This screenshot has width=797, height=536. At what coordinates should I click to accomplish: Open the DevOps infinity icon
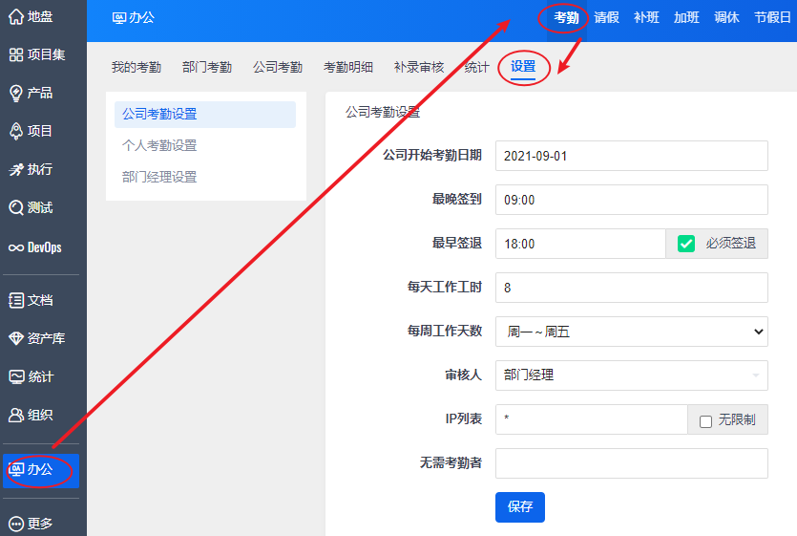[x=16, y=247]
